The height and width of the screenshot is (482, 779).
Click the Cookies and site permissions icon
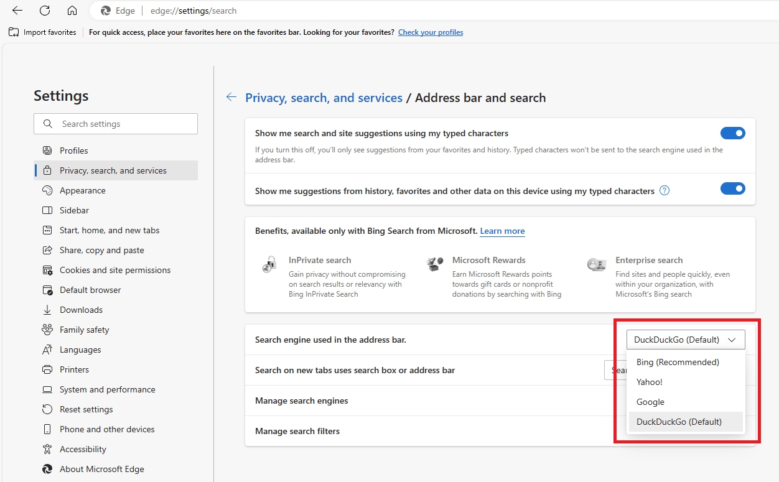(x=47, y=270)
